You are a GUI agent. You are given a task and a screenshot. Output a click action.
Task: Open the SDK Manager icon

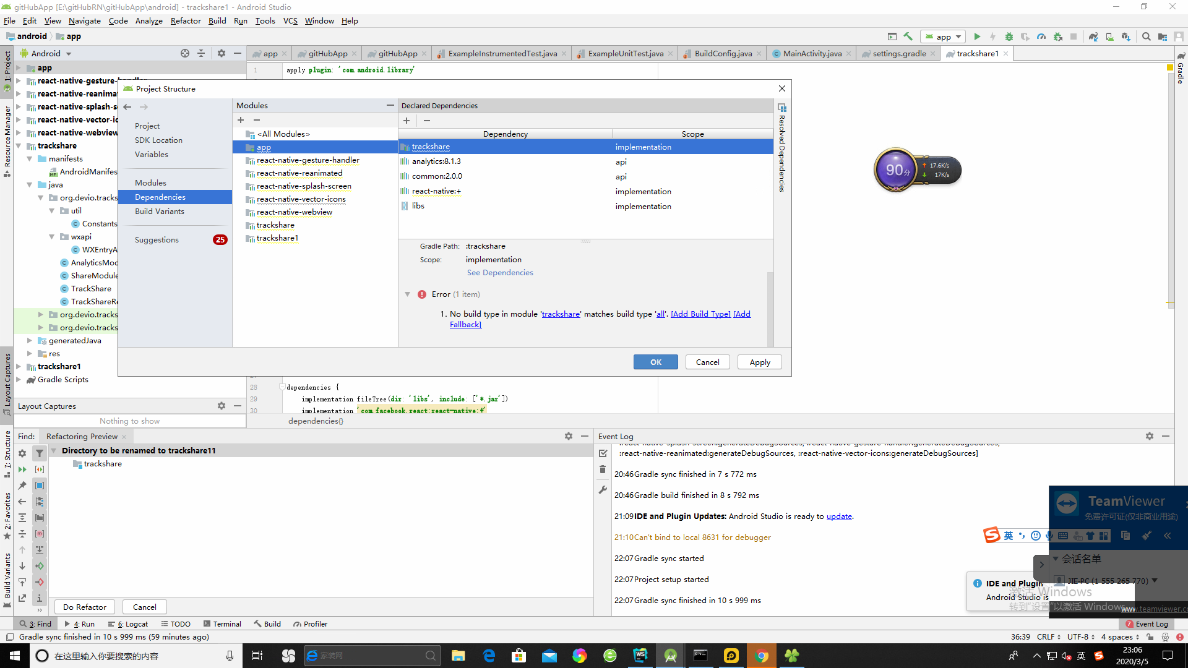coord(1126,36)
